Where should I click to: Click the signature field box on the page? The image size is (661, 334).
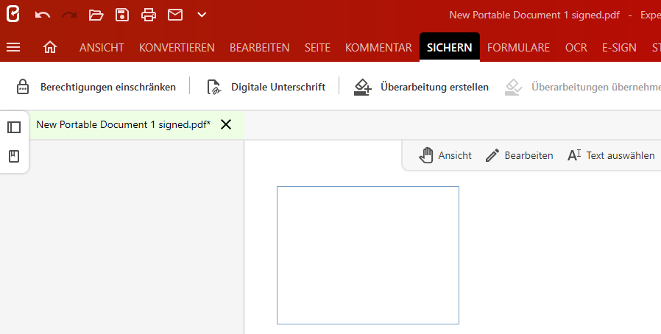coord(368,255)
